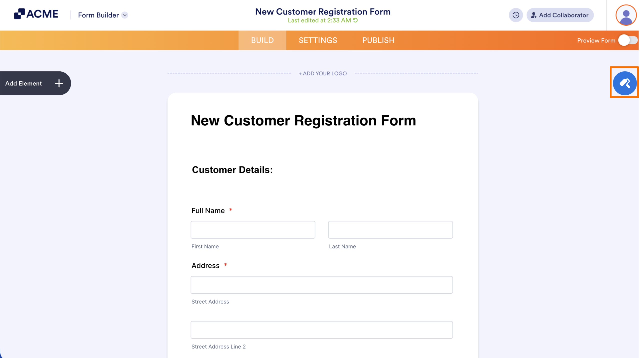The image size is (640, 358).
Task: Enable the Preview Form toggle
Action: (x=628, y=40)
